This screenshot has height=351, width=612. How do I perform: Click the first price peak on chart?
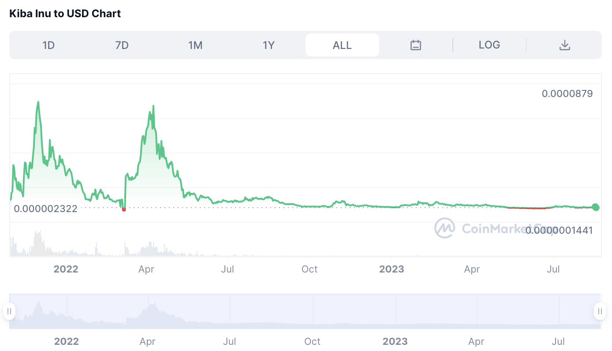click(x=38, y=103)
